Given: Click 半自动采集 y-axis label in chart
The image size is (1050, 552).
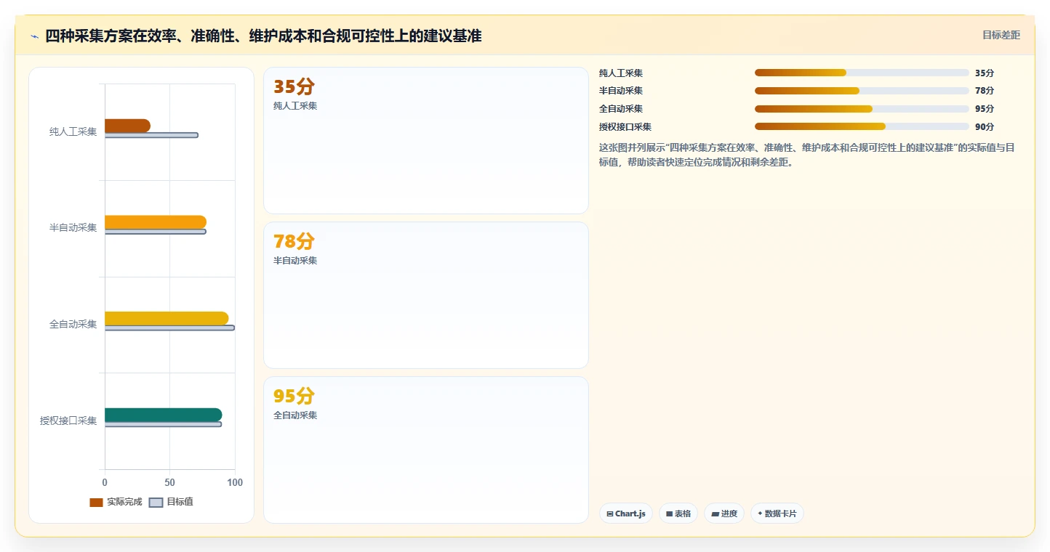Looking at the screenshot, I should [73, 227].
